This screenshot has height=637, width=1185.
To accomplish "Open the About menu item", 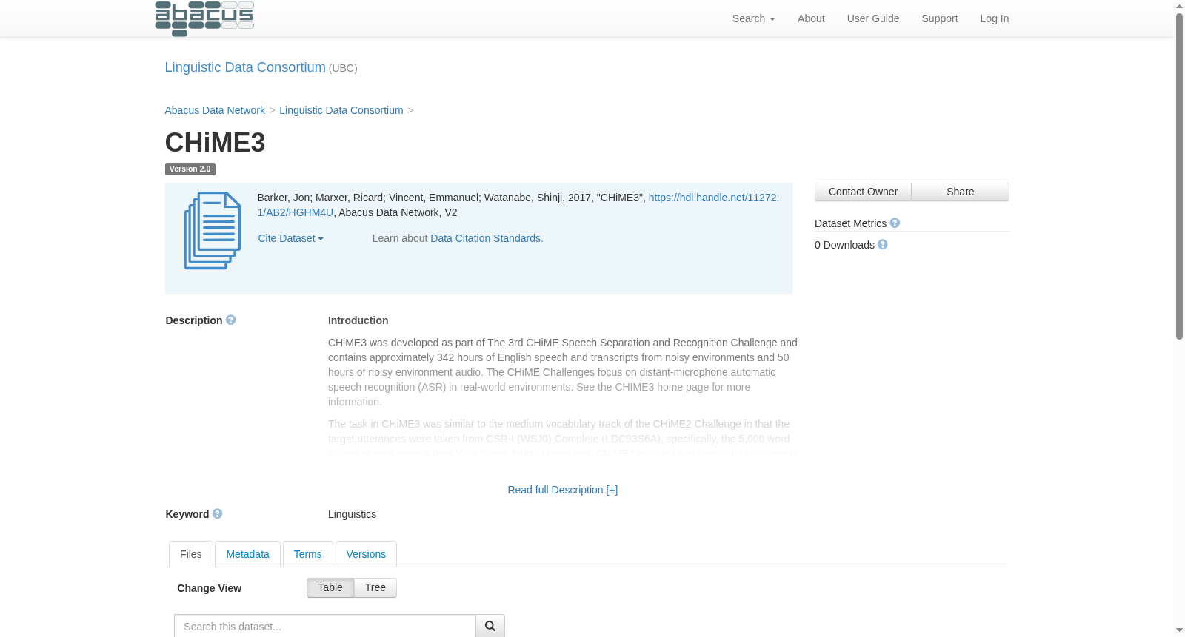I will pyautogui.click(x=811, y=18).
